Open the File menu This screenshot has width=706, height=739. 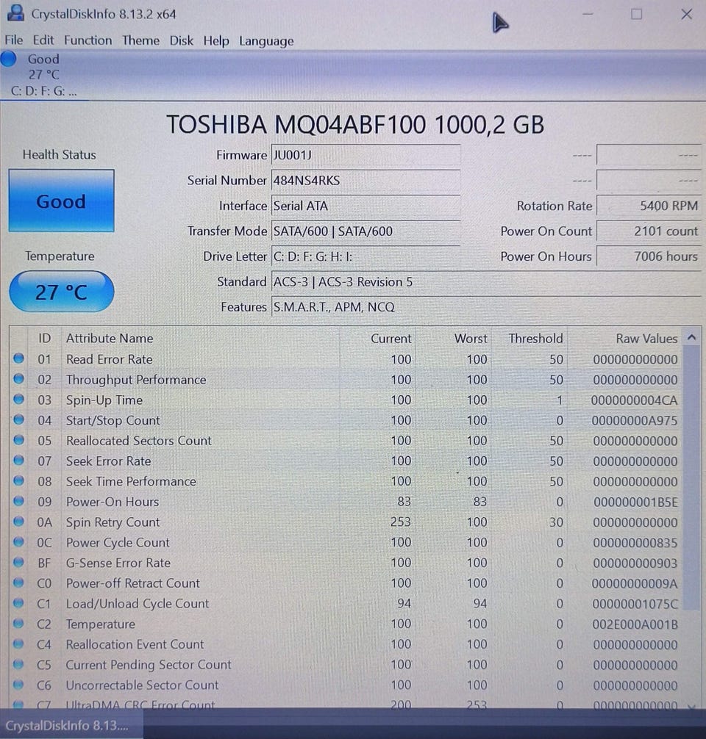14,40
